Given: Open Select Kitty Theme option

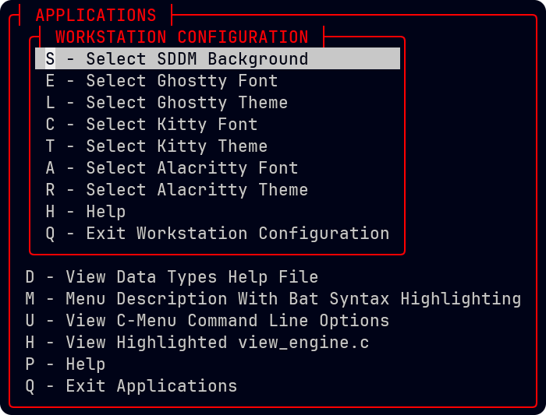Looking at the screenshot, I should point(176,146).
